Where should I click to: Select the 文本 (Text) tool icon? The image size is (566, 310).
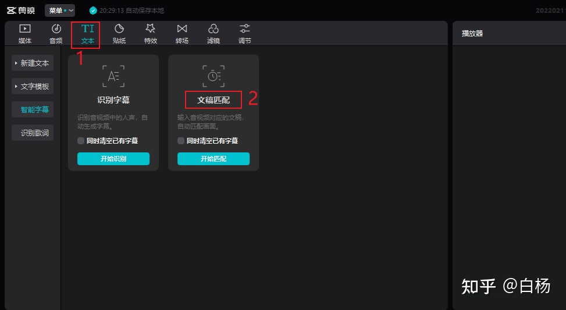click(x=87, y=29)
